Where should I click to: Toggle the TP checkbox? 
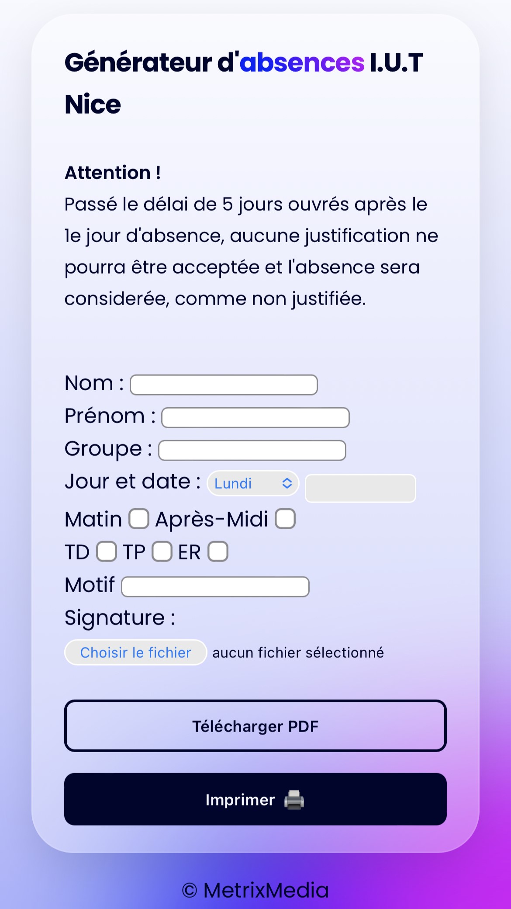pos(162,552)
